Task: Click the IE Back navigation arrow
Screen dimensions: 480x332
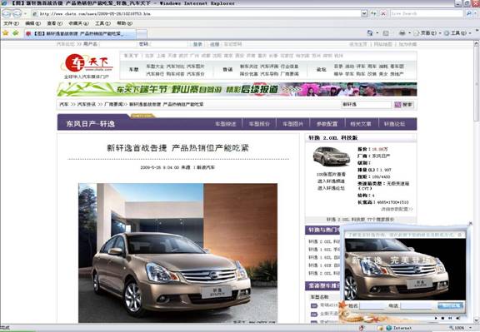Action: 7,14
